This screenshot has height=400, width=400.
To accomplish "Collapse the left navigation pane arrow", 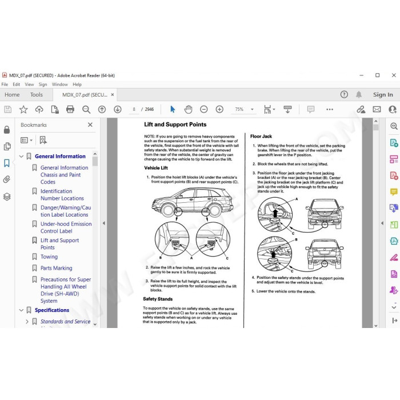I will [104, 223].
